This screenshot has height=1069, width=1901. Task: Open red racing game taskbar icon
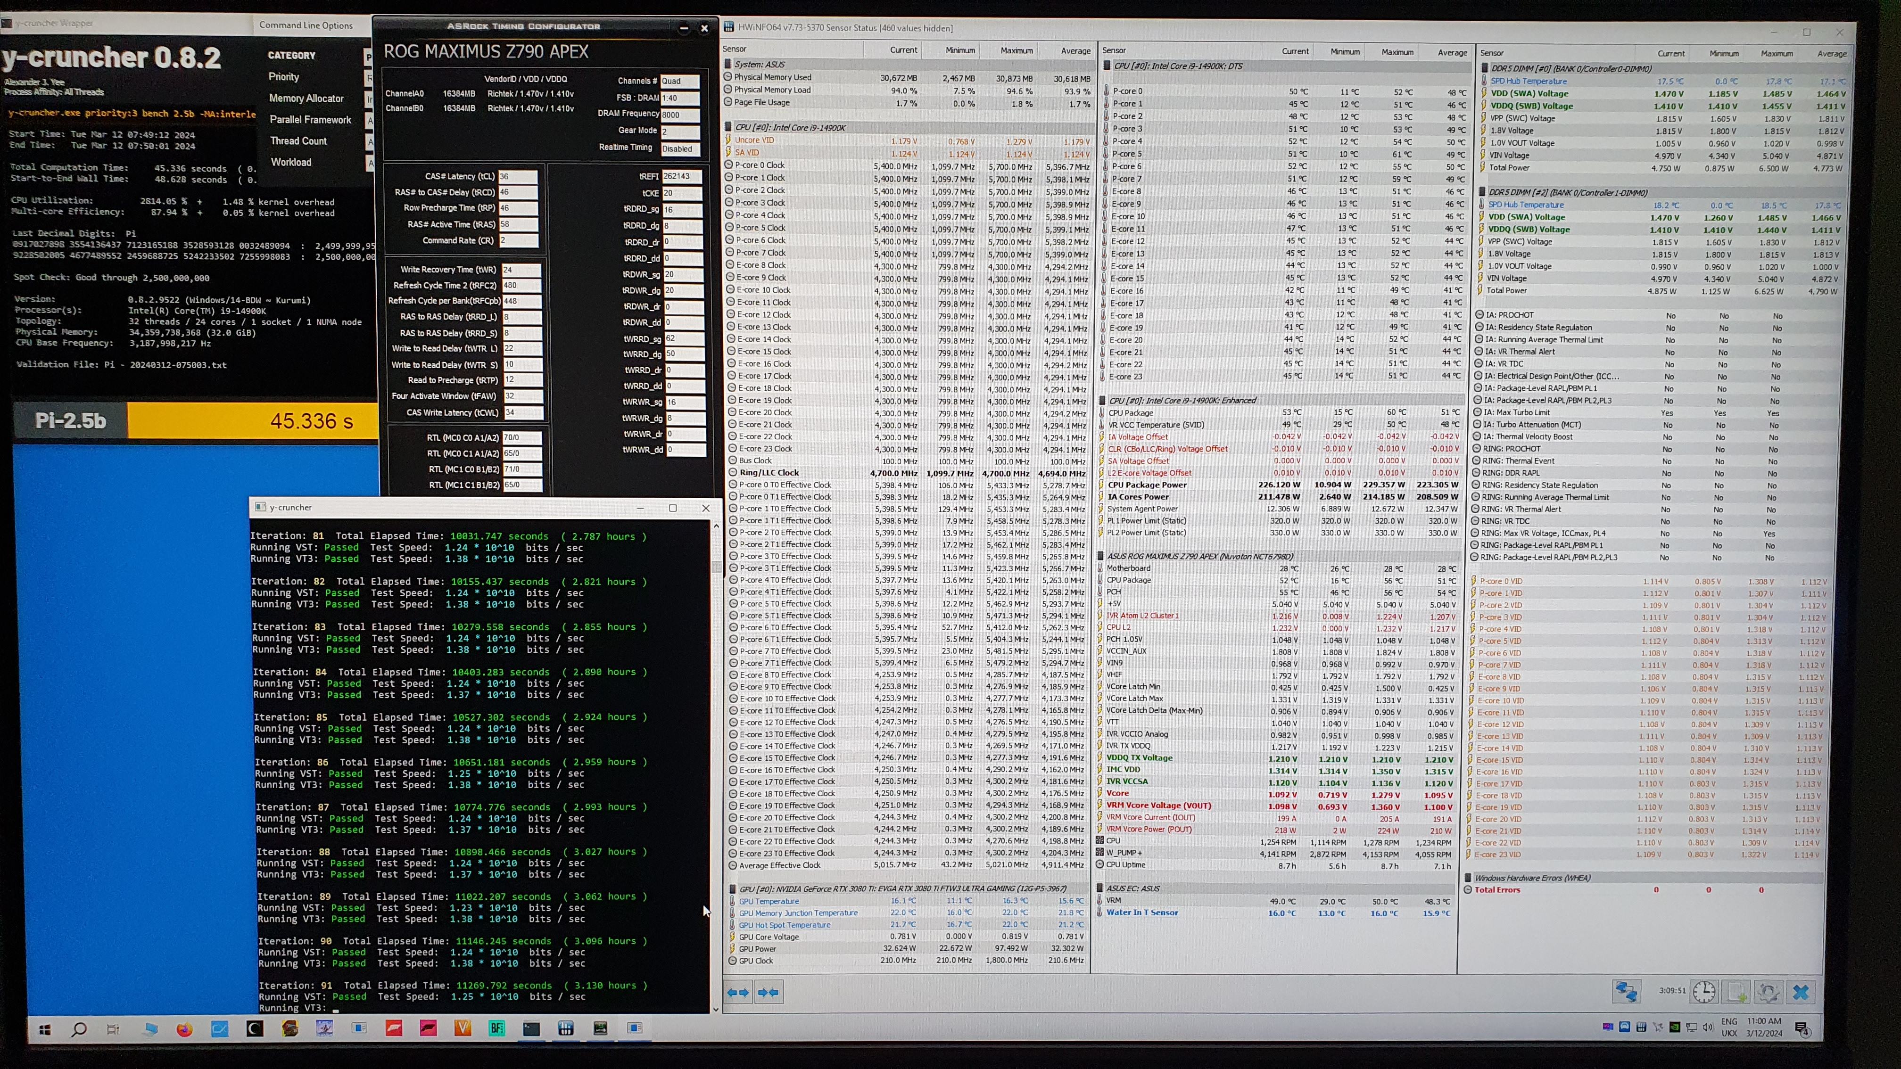(x=394, y=1028)
